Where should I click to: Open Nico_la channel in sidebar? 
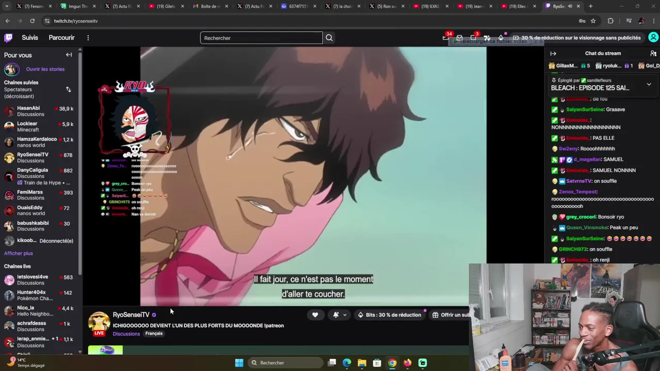[39, 311]
